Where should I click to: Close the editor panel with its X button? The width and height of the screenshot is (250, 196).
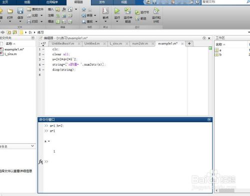tap(209, 38)
